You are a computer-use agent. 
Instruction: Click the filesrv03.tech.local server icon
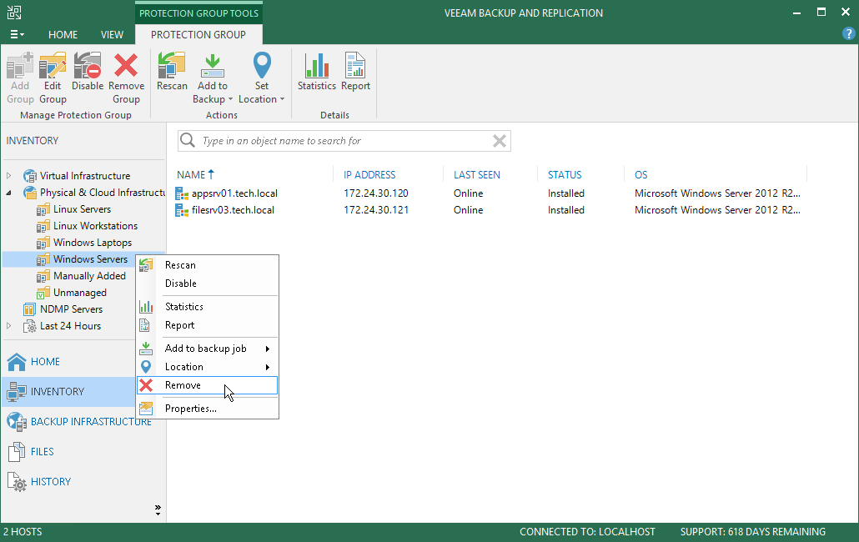(182, 209)
